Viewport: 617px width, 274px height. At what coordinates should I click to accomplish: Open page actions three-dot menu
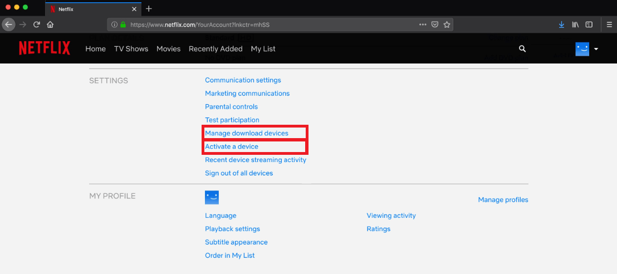tap(423, 25)
